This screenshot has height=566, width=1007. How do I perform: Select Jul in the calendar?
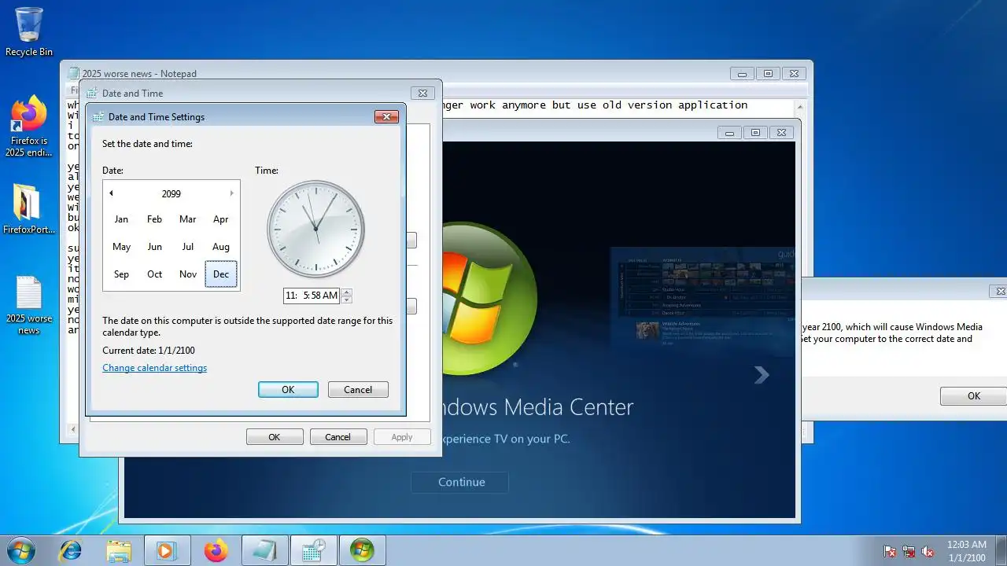(x=187, y=247)
